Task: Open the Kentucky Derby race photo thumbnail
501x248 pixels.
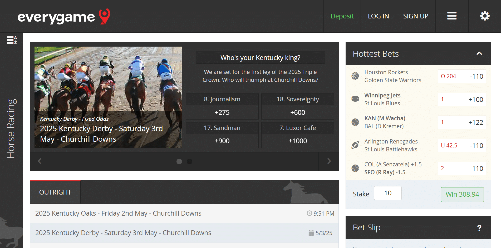Action: click(x=108, y=97)
